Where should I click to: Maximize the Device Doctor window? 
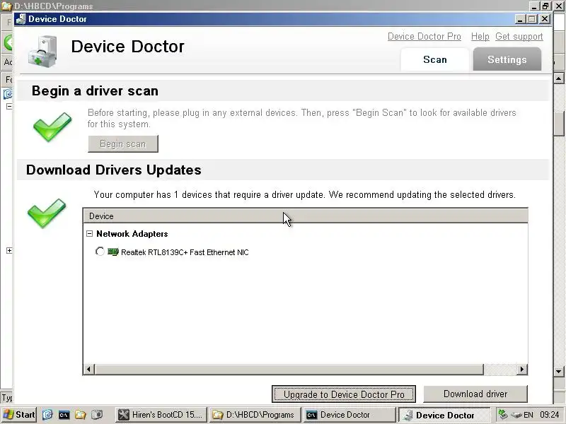(x=532, y=19)
